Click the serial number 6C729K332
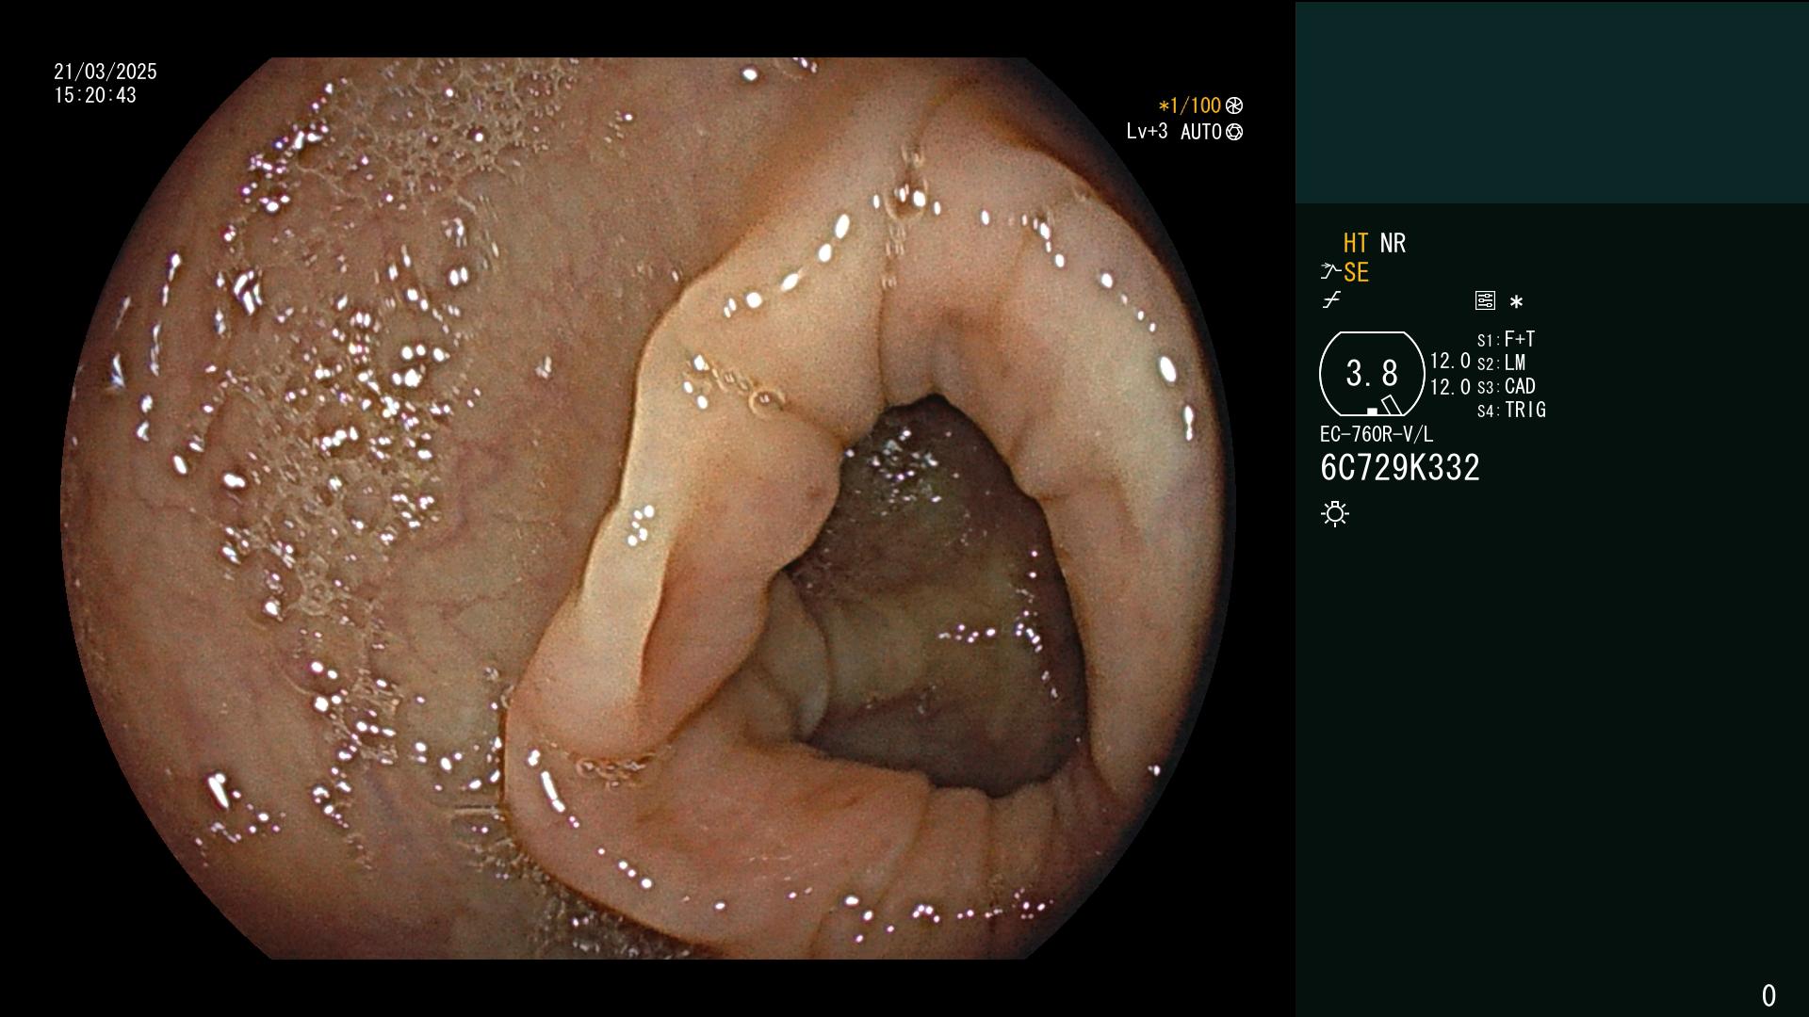This screenshot has height=1017, width=1809. pos(1400,468)
